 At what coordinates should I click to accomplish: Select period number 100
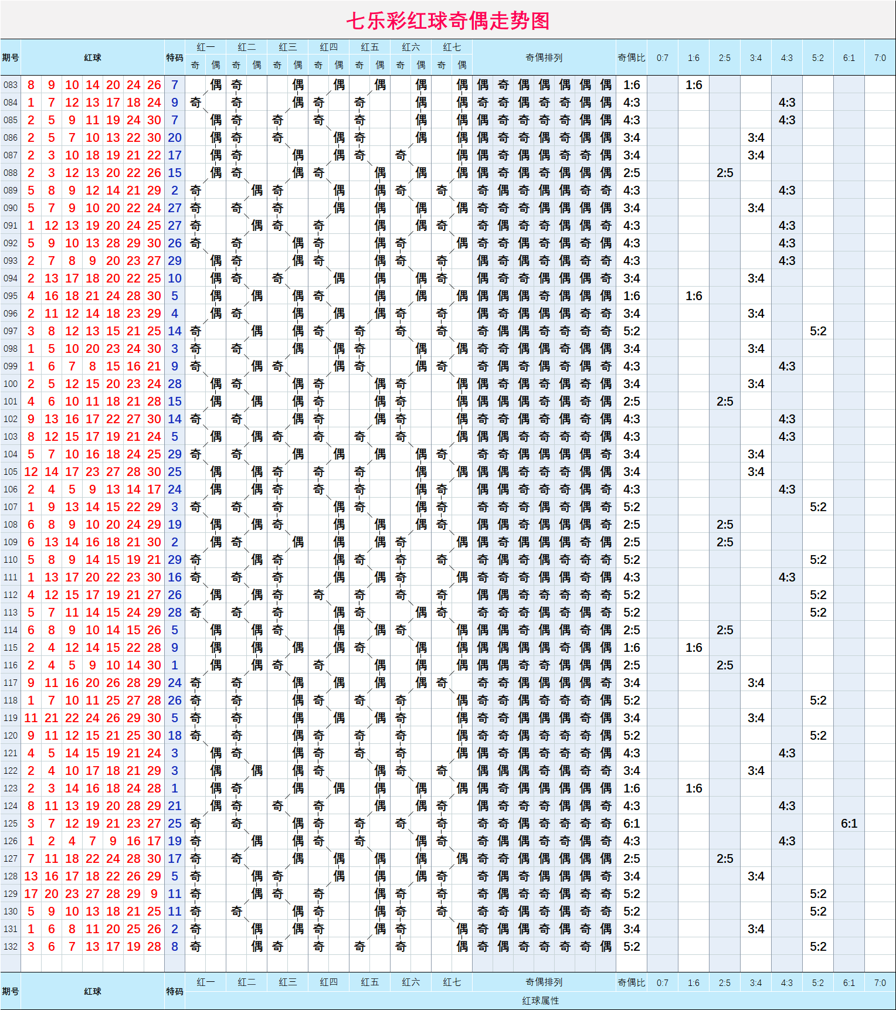pyautogui.click(x=11, y=384)
